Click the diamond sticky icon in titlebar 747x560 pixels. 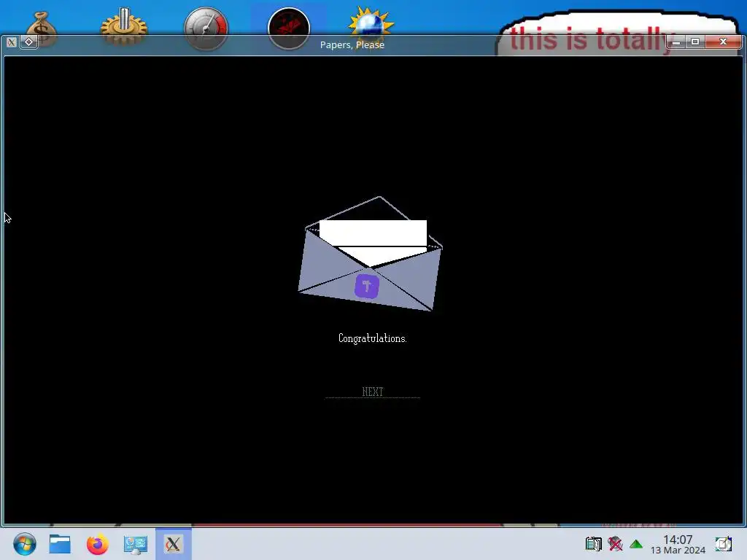point(29,42)
